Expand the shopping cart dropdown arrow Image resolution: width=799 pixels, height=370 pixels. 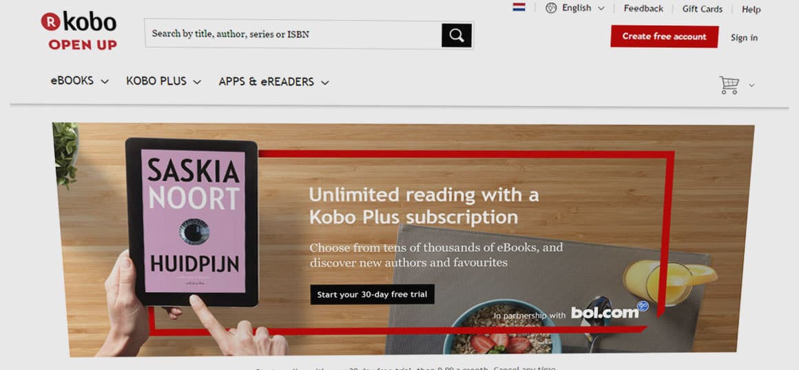[751, 85]
